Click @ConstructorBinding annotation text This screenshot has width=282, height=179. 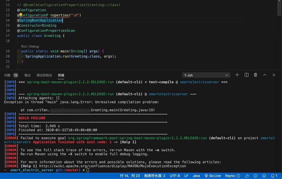(37, 25)
